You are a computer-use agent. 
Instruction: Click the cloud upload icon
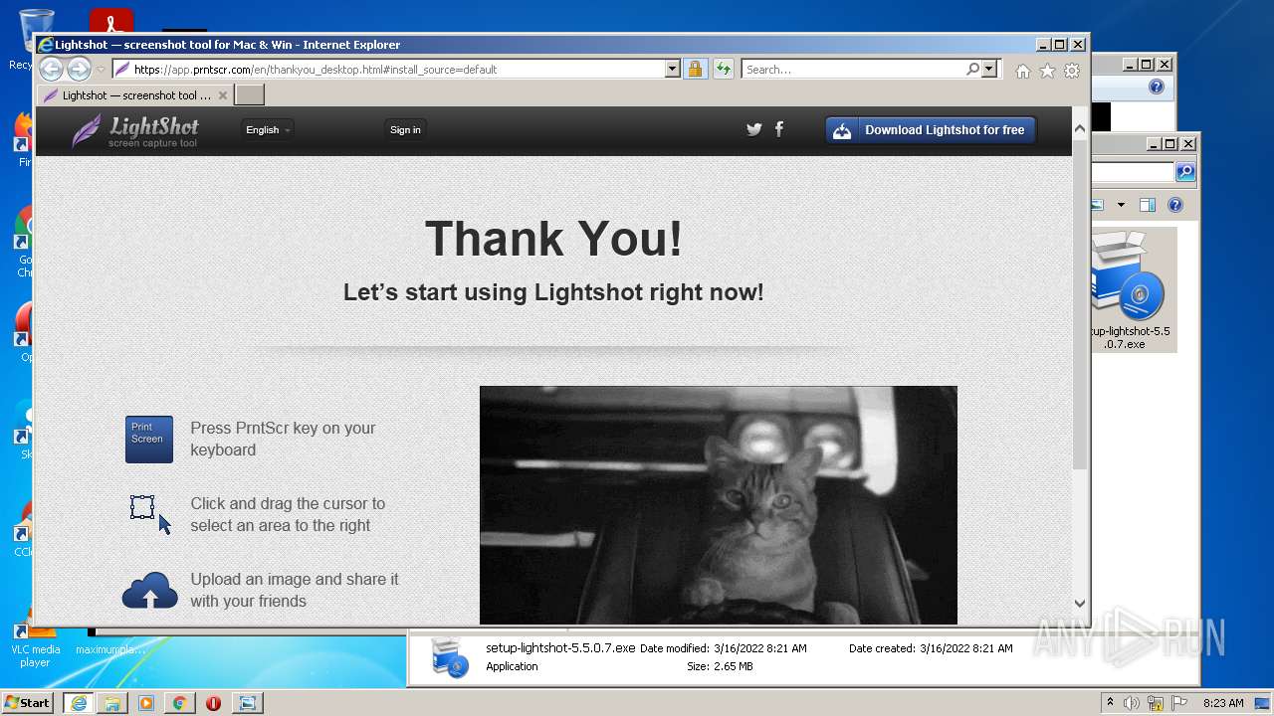pos(149,591)
